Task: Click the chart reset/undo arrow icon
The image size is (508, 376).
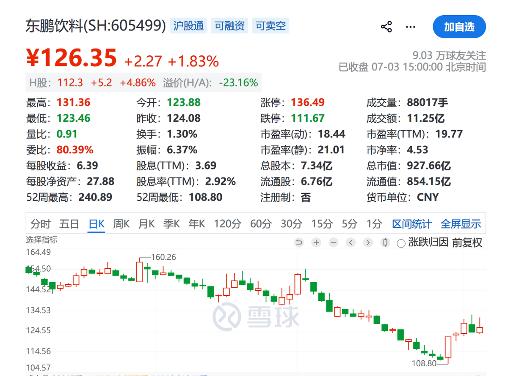Action: [299, 242]
